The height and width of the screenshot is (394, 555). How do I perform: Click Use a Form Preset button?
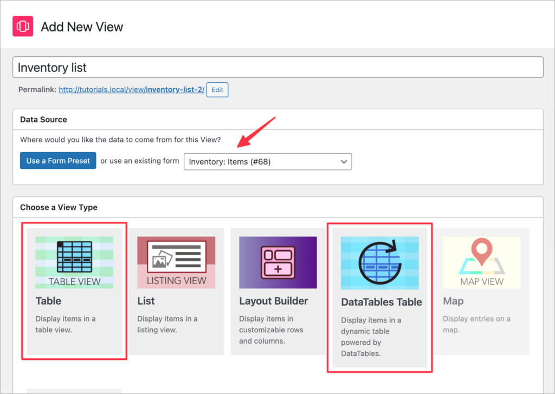(58, 161)
